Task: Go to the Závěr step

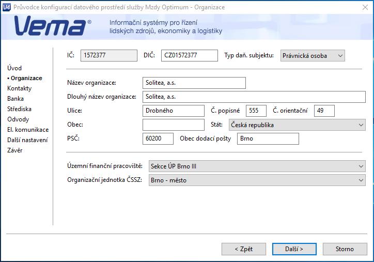Action: (x=14, y=150)
